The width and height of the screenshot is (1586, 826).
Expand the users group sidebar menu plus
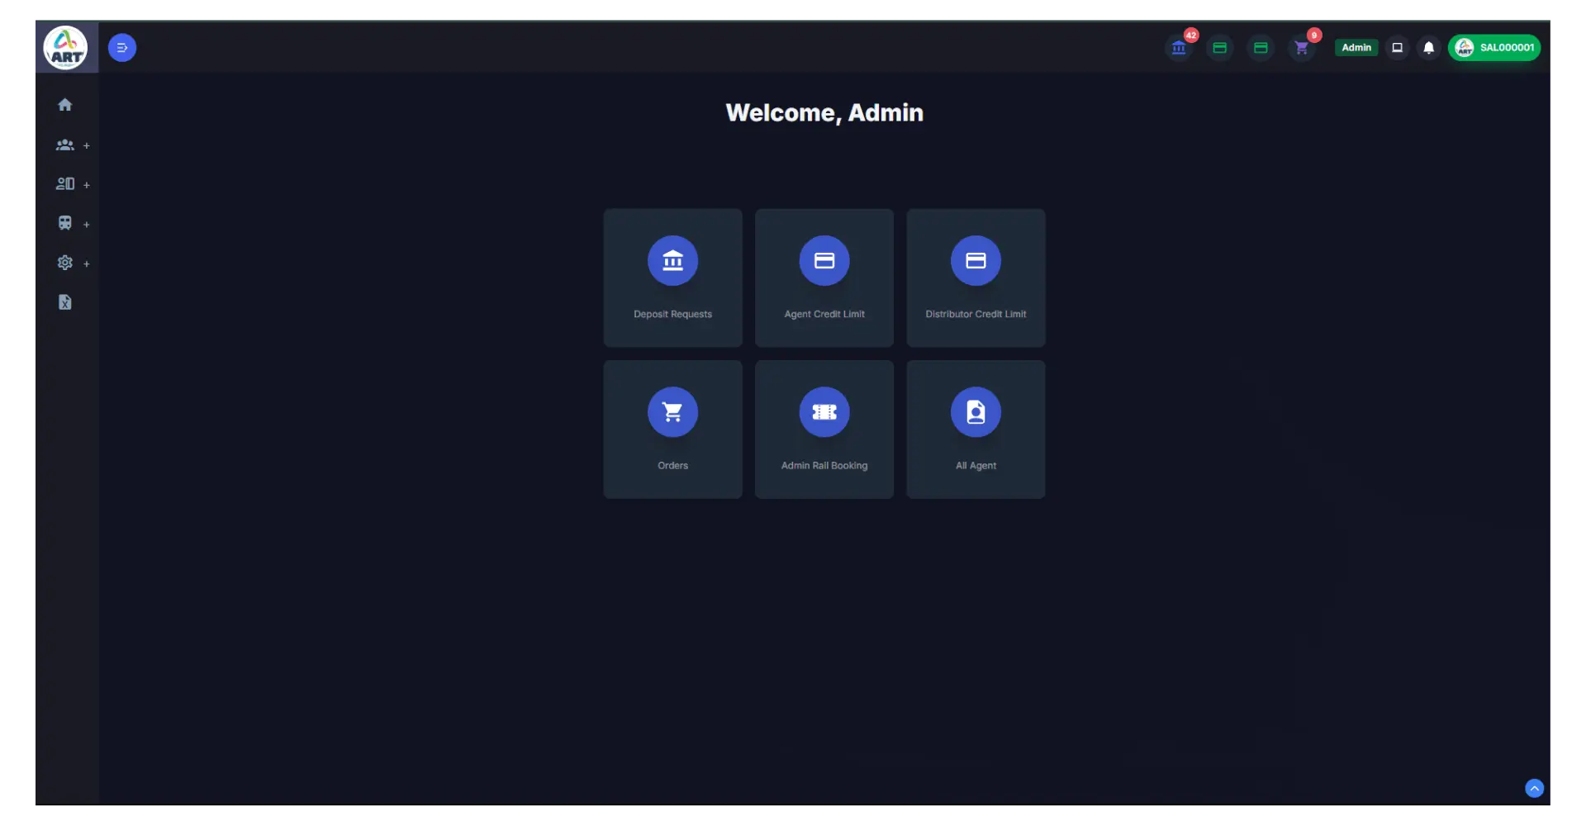click(x=87, y=146)
